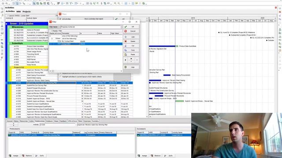Switch to the Projects tab
The height and width of the screenshot is (158, 282).
pyautogui.click(x=26, y=11)
